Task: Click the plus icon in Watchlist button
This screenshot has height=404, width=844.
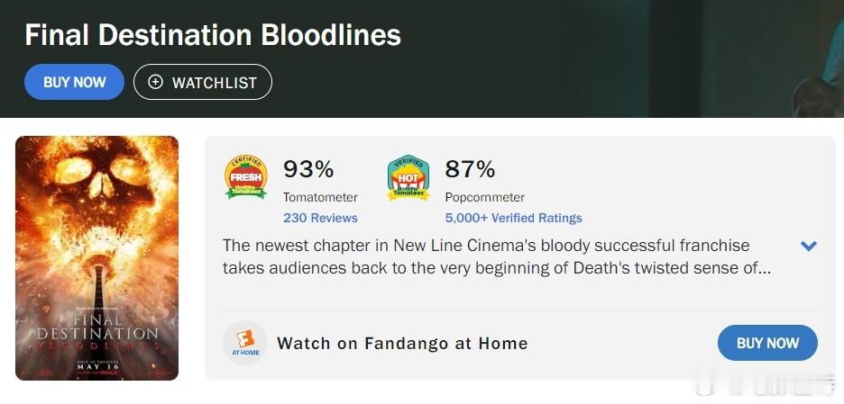Action: pos(155,82)
